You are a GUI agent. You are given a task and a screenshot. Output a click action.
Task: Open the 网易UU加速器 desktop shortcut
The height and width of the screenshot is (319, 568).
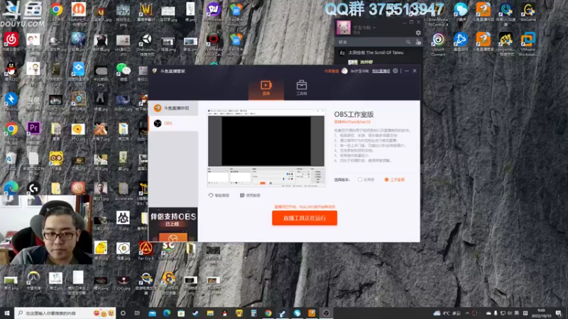click(506, 13)
